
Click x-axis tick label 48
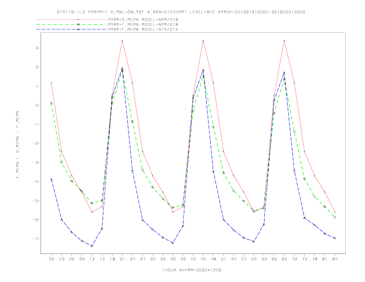(x=213, y=259)
